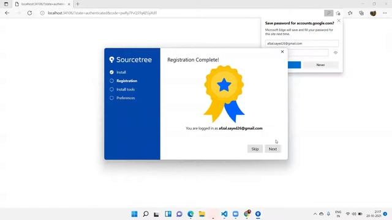Image resolution: width=392 pixels, height=220 pixels.
Task: Click the Skip button in Sourcetree setup
Action: tap(255, 149)
